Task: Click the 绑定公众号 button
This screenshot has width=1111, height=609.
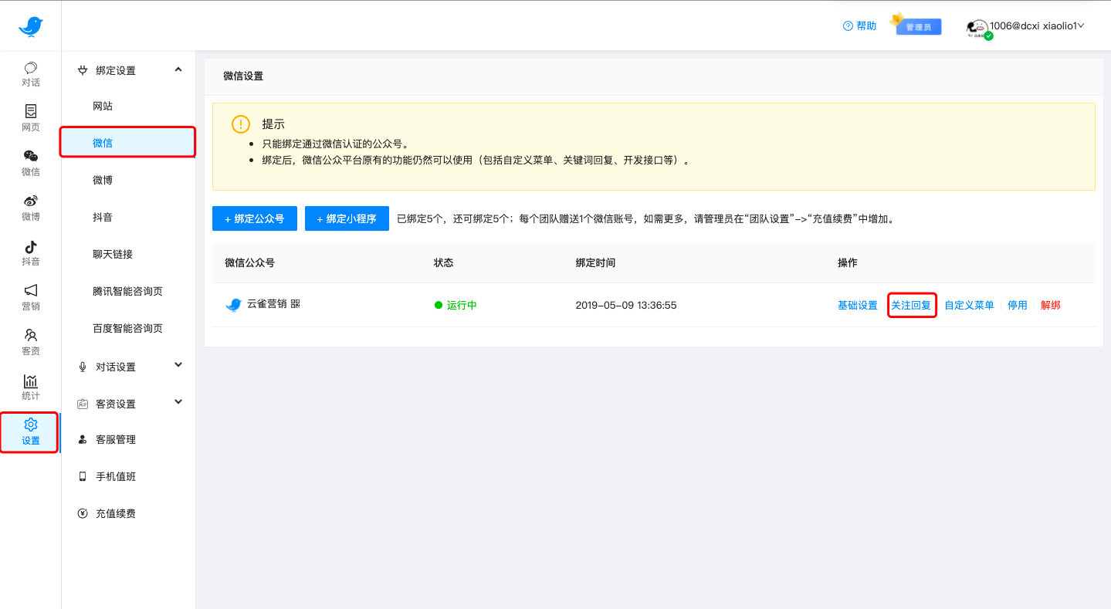Action: point(254,218)
